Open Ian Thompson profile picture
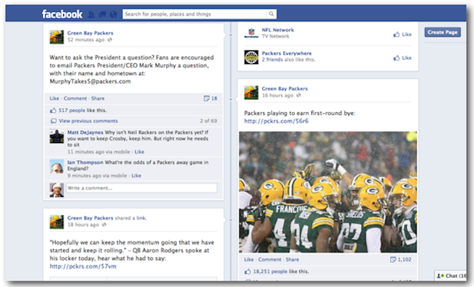This screenshot has height=287, width=474. coord(57,166)
